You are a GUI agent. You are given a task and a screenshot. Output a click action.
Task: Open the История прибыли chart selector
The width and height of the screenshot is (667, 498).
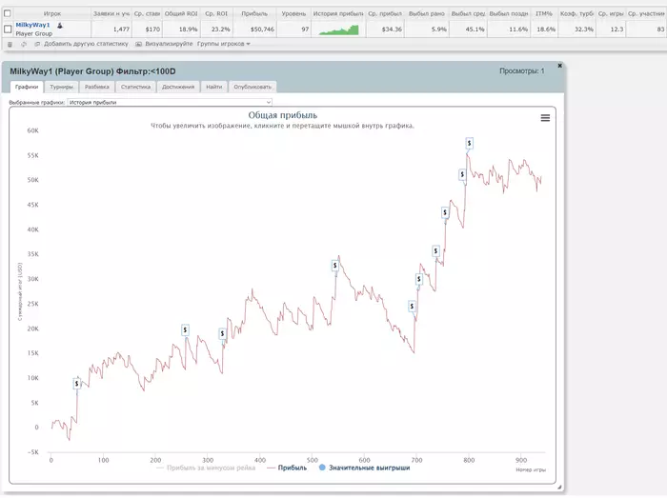coord(170,102)
